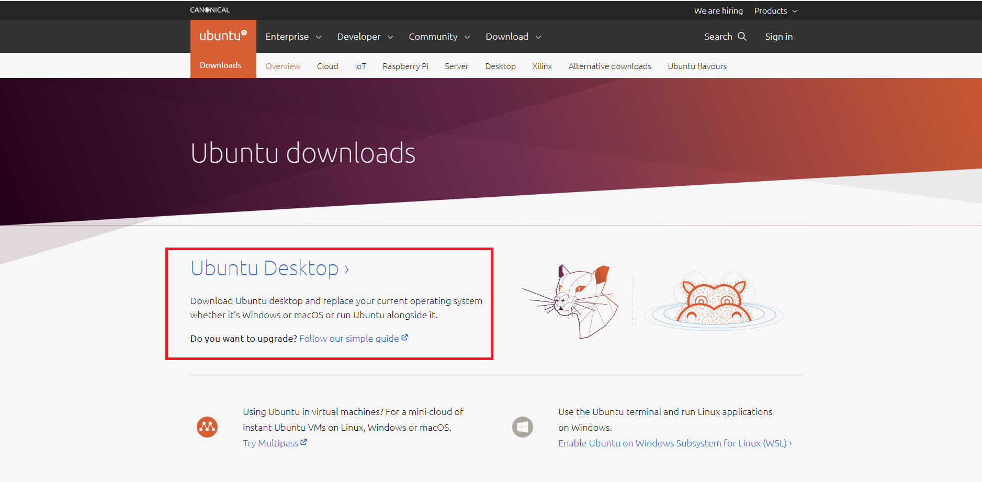
Task: Switch to the Overview tab
Action: (x=283, y=66)
